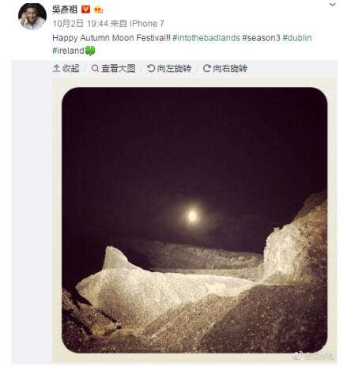The image size is (351, 371).
Task: Click the rotate-left arrow icon
Action: (x=151, y=69)
